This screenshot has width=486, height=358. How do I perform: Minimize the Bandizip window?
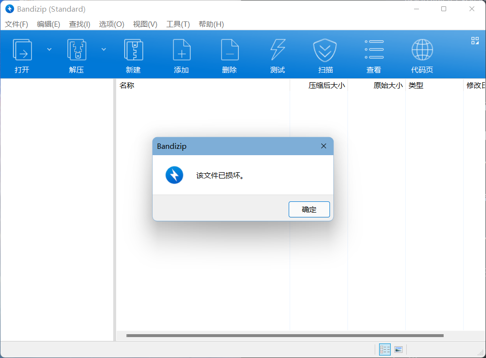tap(417, 9)
